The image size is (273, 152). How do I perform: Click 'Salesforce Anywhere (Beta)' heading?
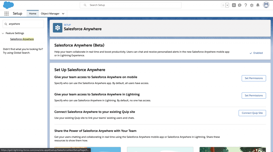click(79, 45)
